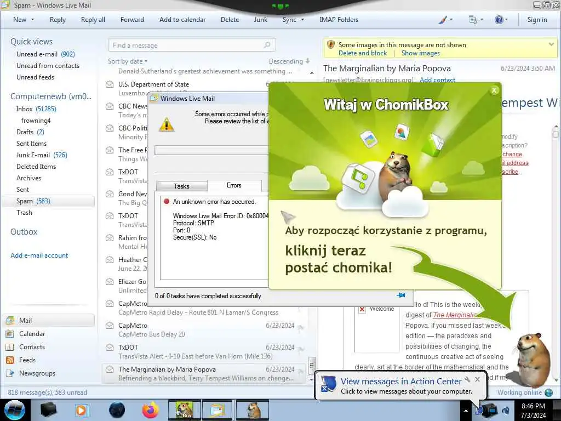Select the Errors tab in error dialog
The height and width of the screenshot is (421, 561).
[234, 185]
